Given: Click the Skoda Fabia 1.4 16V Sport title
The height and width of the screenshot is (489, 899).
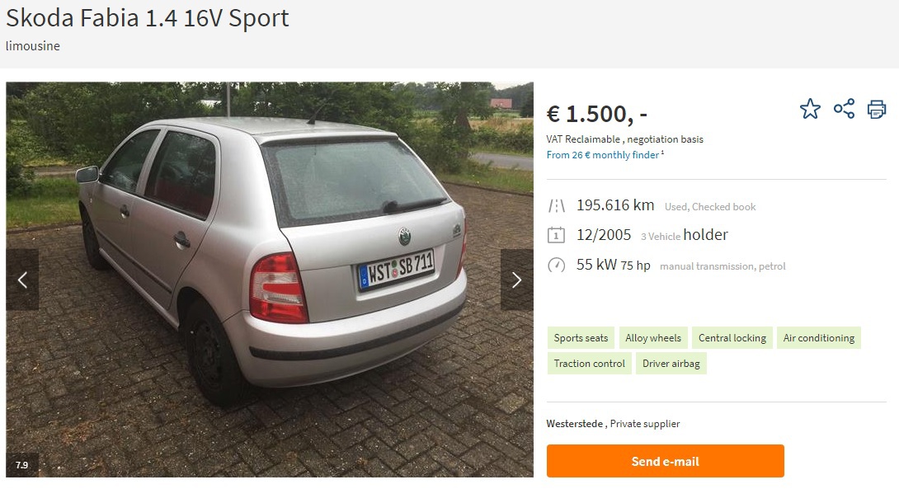Looking at the screenshot, I should (x=148, y=18).
